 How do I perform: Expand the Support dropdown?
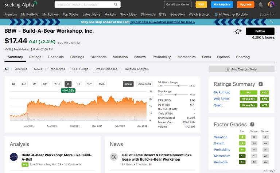tap(267, 15)
